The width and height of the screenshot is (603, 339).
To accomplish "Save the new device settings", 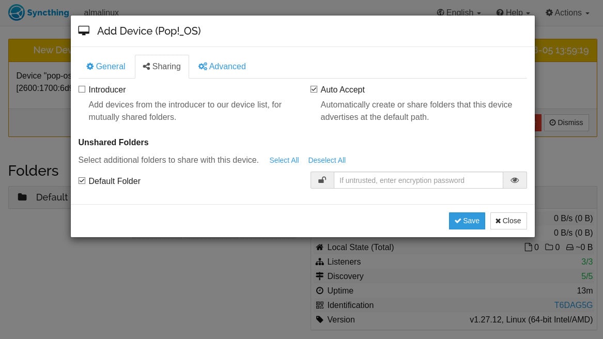I will click(467, 221).
